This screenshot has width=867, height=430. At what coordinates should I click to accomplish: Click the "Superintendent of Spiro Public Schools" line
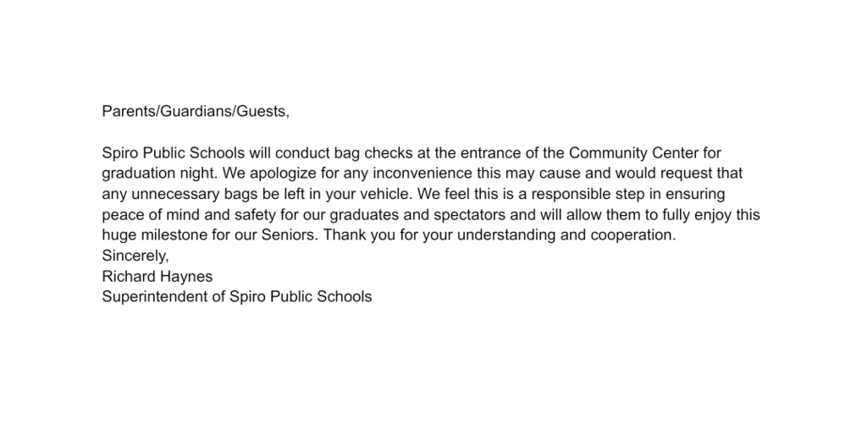[x=237, y=297]
